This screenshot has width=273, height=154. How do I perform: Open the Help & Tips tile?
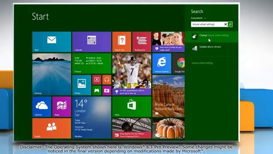tap(122, 42)
